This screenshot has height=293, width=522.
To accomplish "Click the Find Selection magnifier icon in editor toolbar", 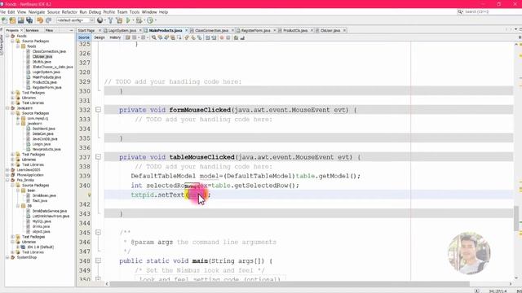I will [154, 37].
